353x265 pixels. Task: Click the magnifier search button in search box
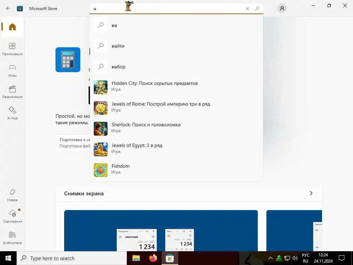coord(257,9)
